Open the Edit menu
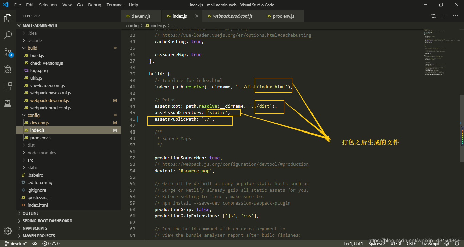 click(30, 5)
